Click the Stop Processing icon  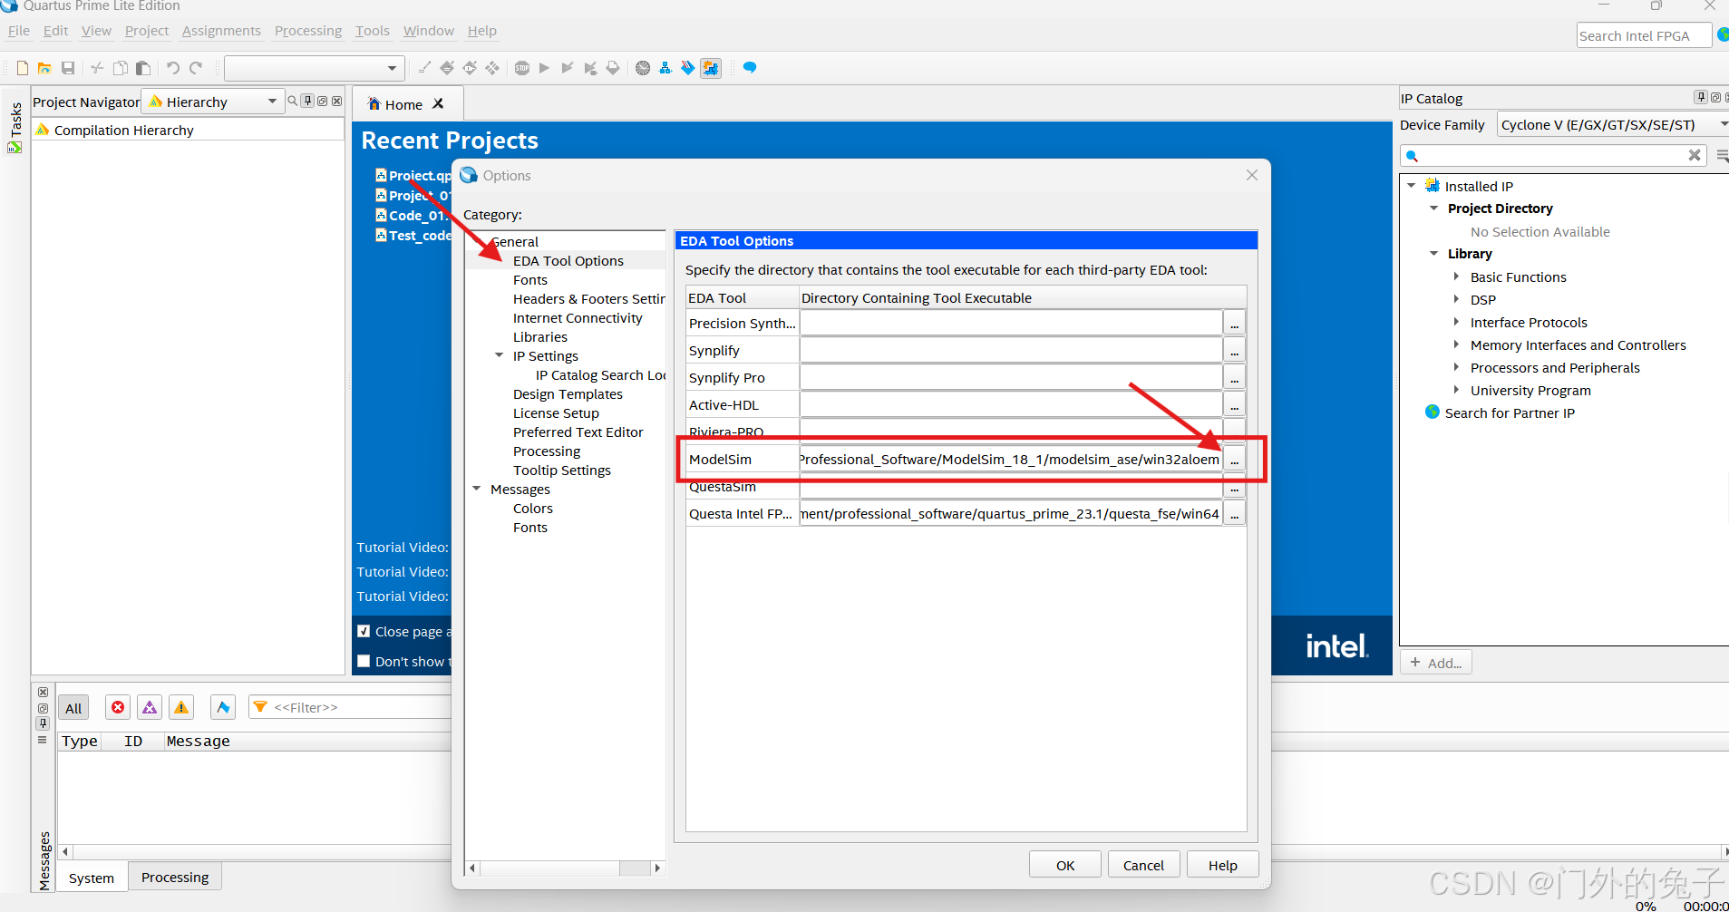[x=522, y=68]
